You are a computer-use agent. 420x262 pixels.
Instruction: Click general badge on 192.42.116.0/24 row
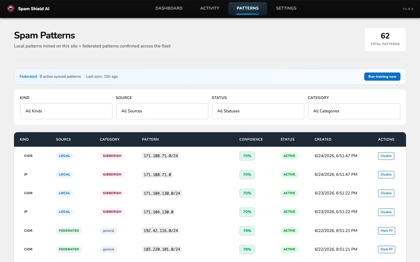click(x=108, y=231)
